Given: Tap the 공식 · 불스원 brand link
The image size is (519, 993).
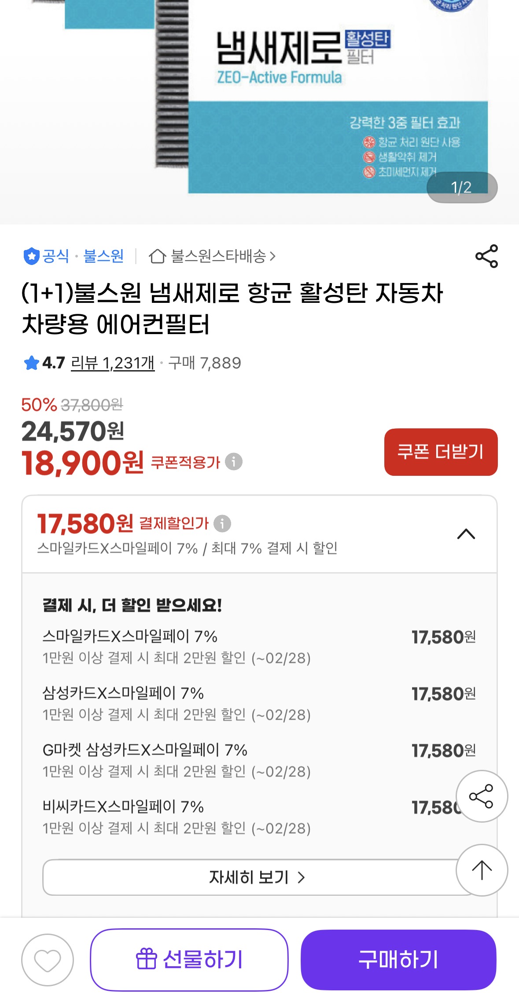Looking at the screenshot, I should coord(83,256).
